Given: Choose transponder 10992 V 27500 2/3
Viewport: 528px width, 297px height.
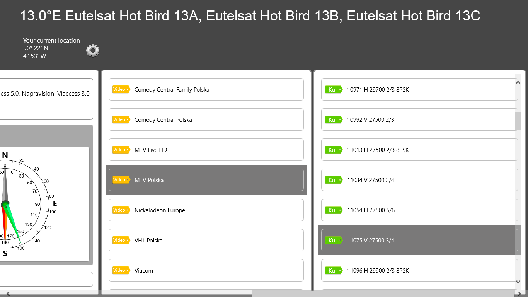Looking at the screenshot, I should 419,119.
